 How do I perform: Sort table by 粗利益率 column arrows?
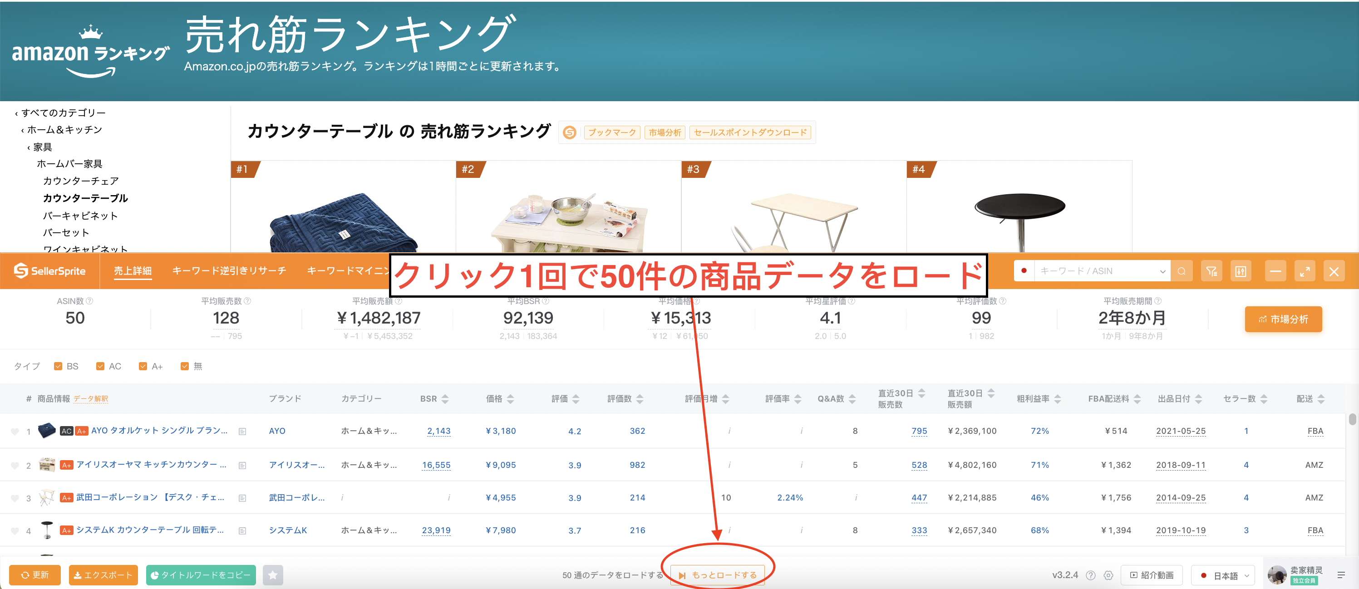pyautogui.click(x=1057, y=399)
